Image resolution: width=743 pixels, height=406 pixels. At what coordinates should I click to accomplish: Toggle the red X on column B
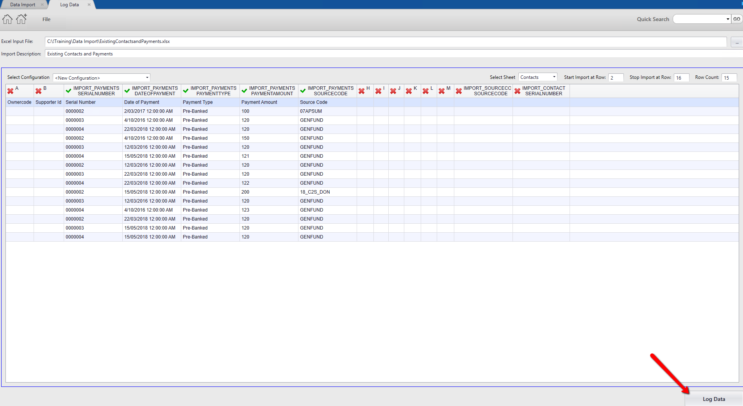pos(39,91)
